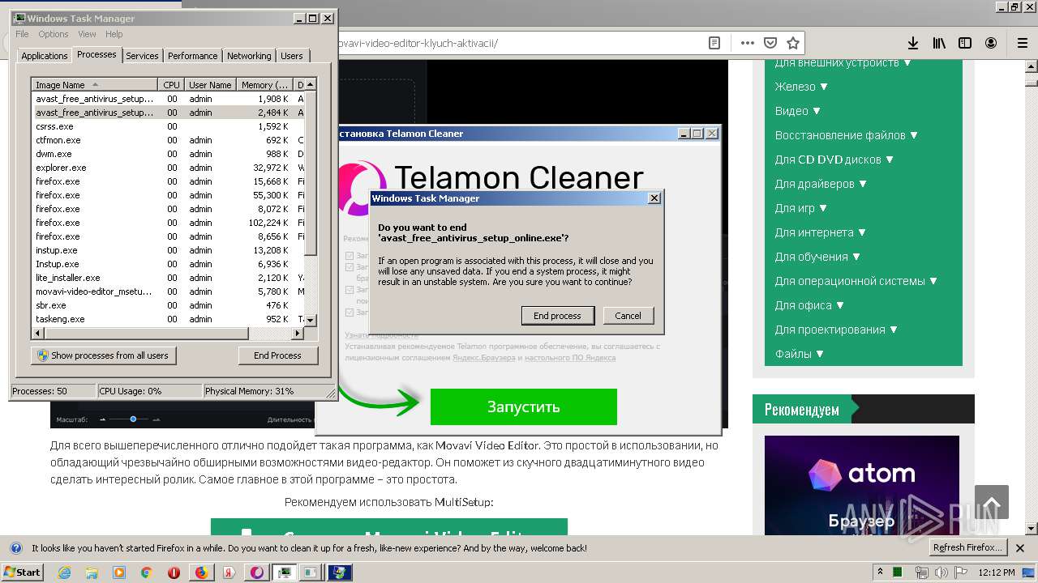Save page to Pocket icon
The width and height of the screenshot is (1038, 583).
point(770,43)
